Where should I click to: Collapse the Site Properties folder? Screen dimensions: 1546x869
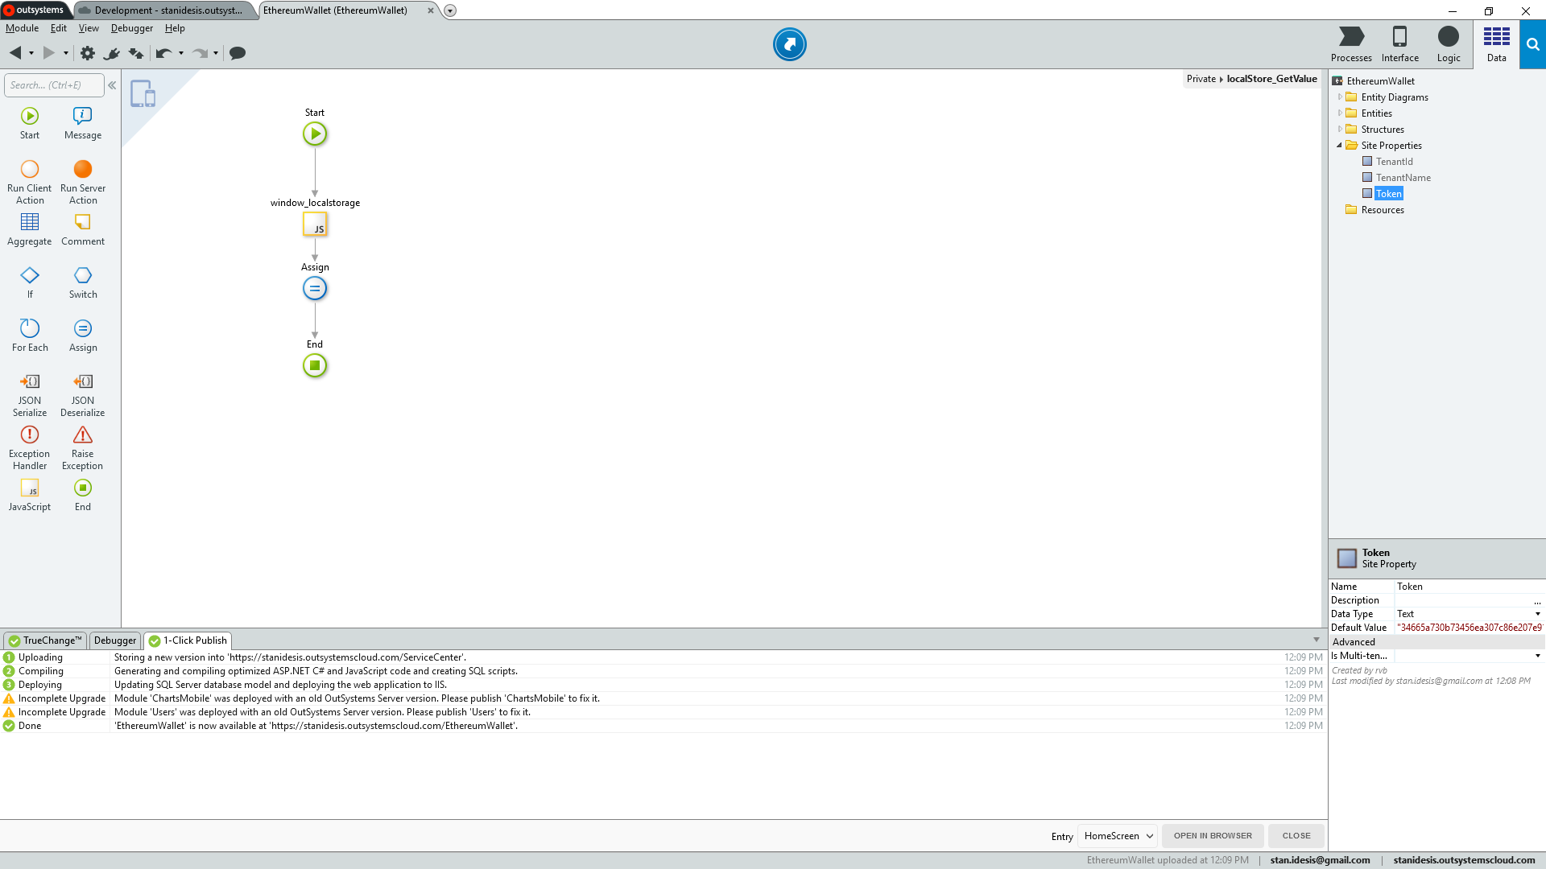1339,146
